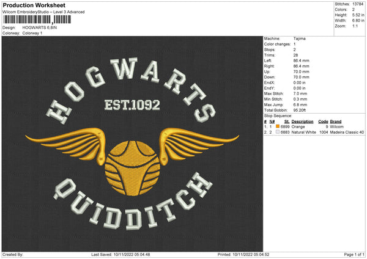The width and height of the screenshot is (367, 259).
Task: Select the 'Colorway 1' value
Action: 32,33
